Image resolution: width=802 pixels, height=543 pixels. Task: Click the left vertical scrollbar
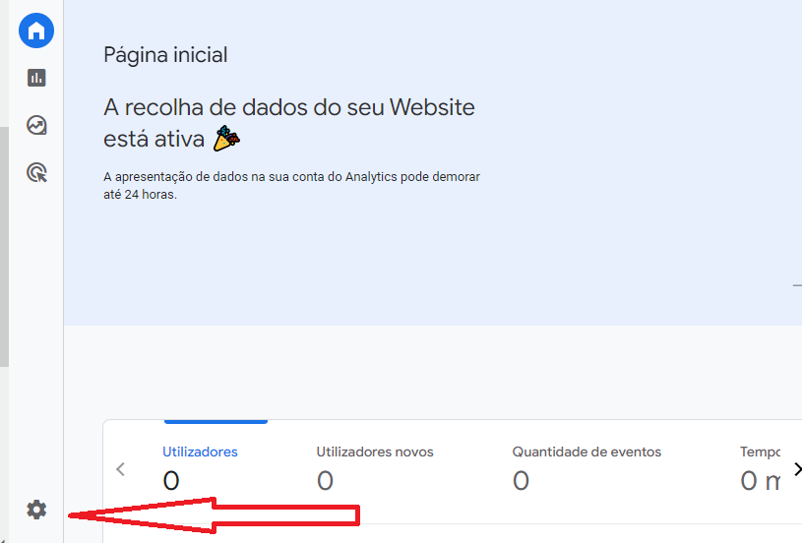click(x=4, y=247)
